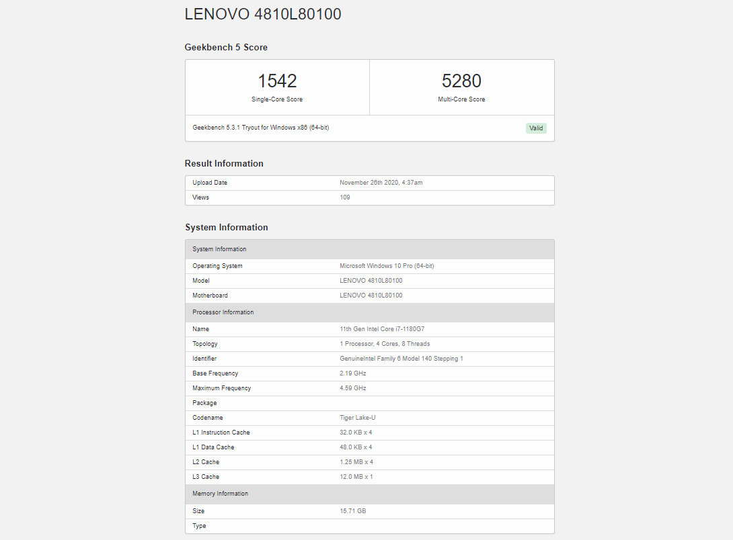Click the Topology label
Viewport: 733px width, 540px height.
click(x=205, y=344)
